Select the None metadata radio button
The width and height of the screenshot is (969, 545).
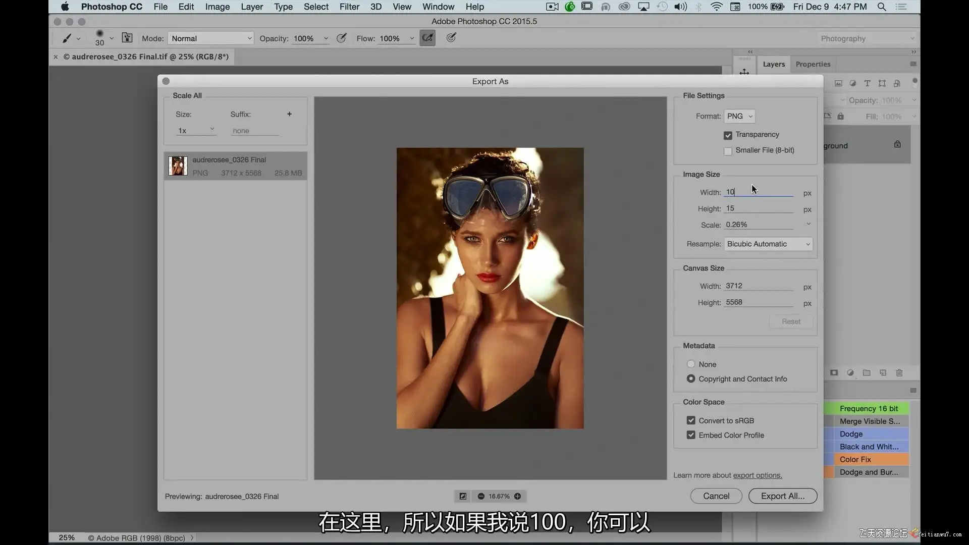[x=691, y=364]
